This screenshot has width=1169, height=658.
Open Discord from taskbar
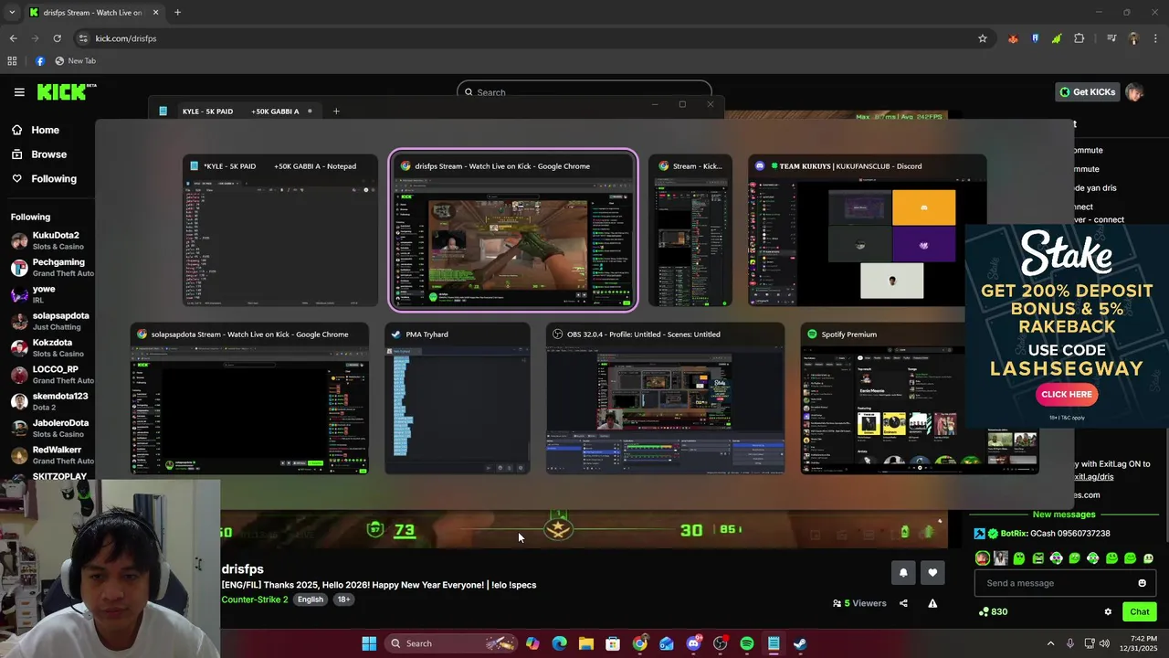693,643
